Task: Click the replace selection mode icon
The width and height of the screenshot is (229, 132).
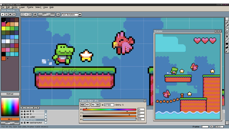Action: point(22,14)
